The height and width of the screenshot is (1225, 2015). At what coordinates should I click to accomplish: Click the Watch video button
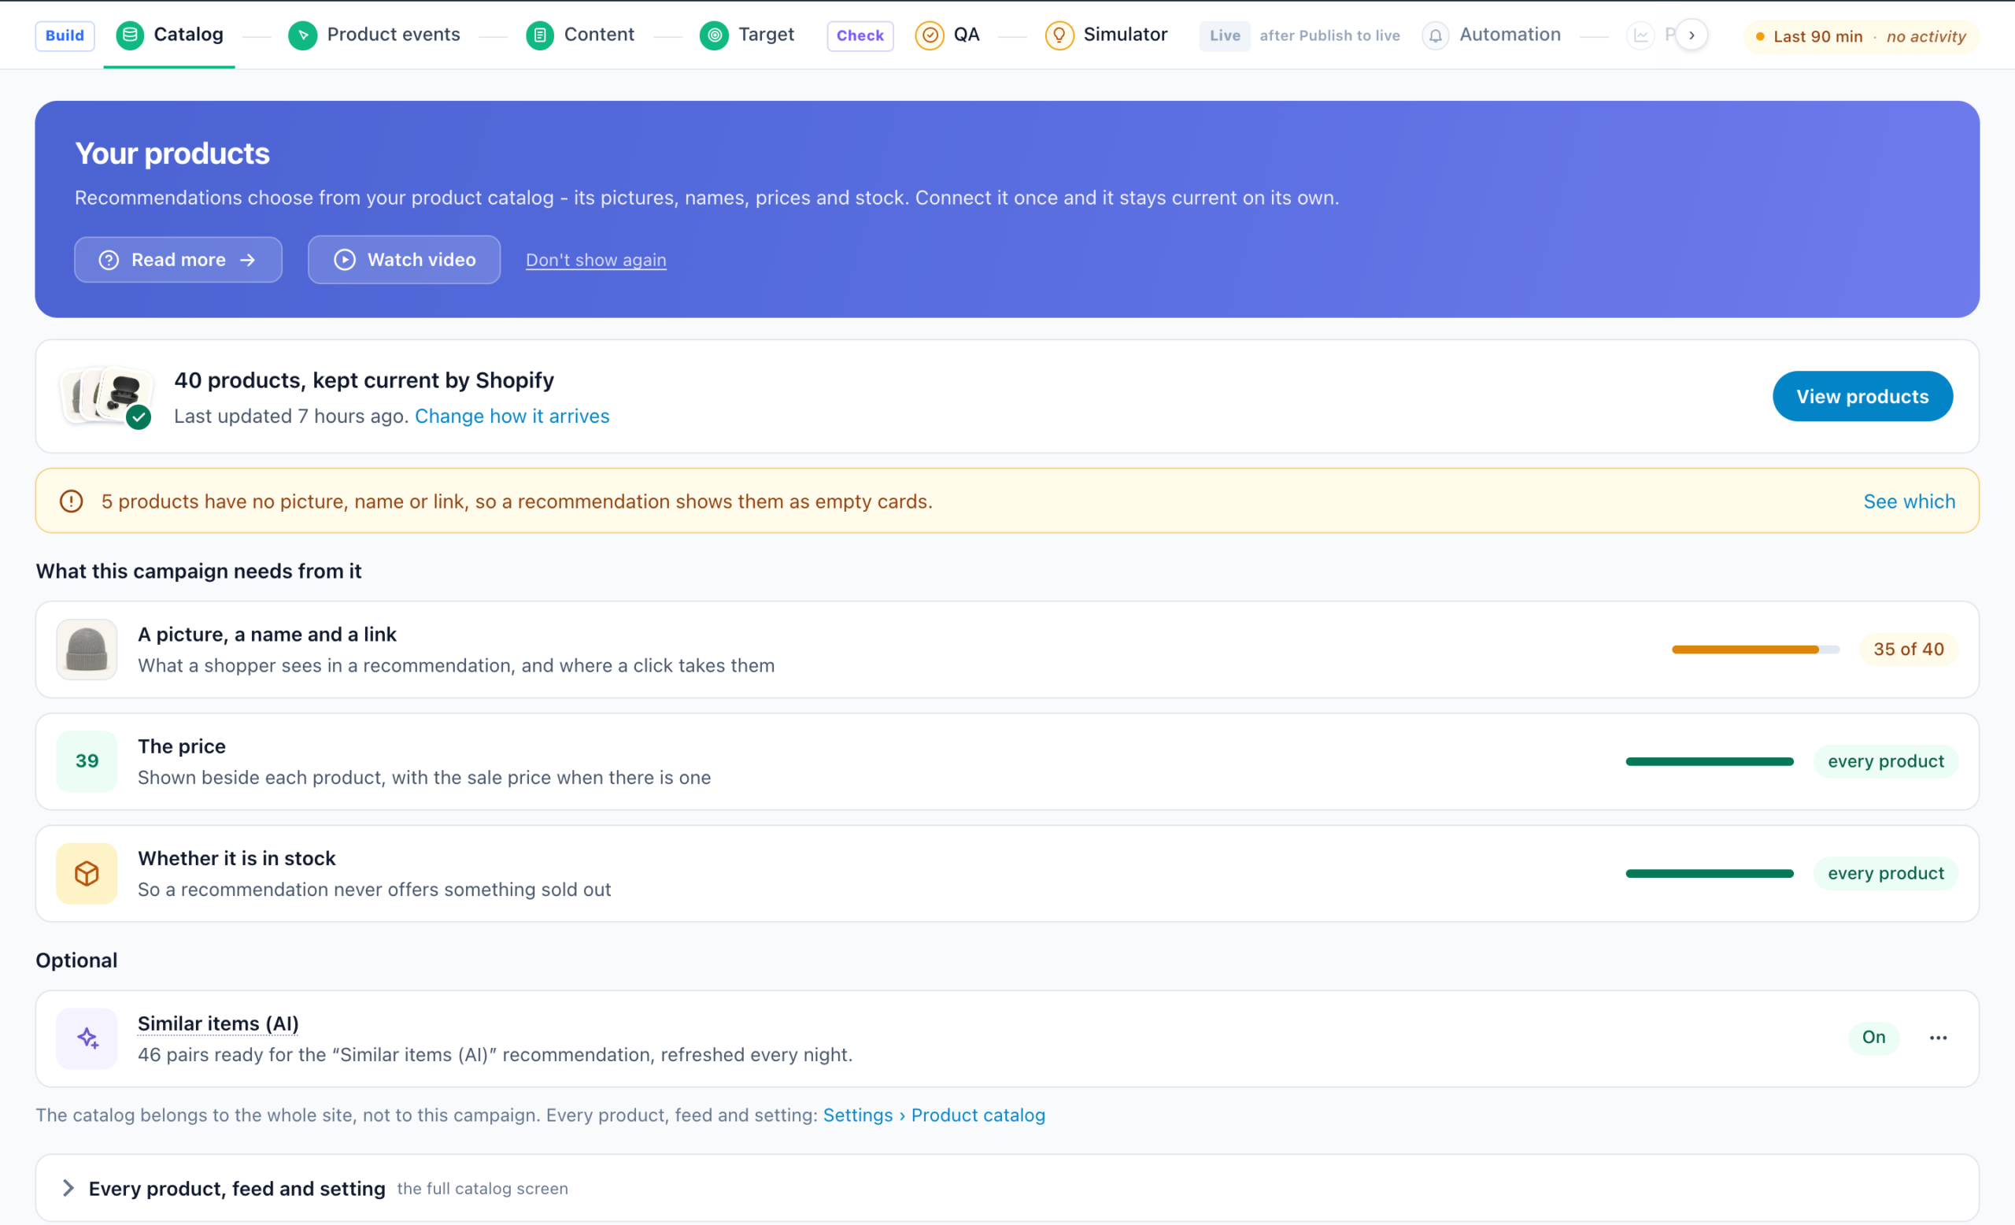coord(404,260)
